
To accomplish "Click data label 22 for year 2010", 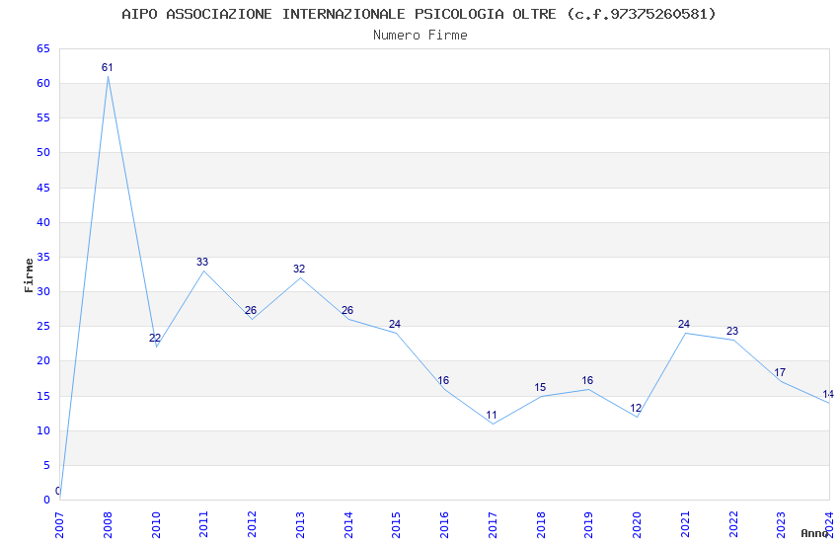I will [x=155, y=338].
